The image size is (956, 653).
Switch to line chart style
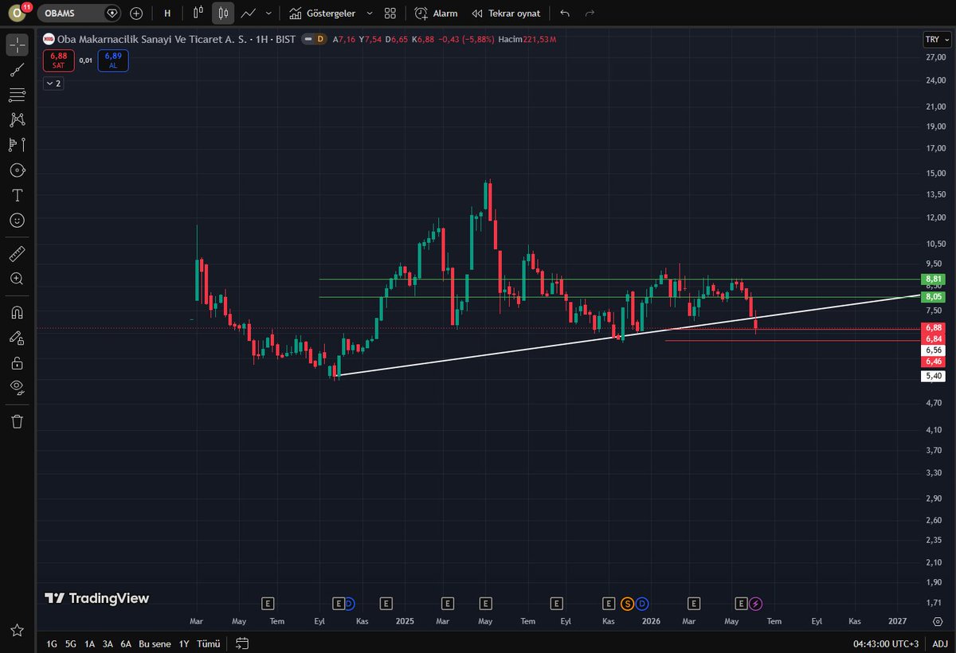coord(249,14)
